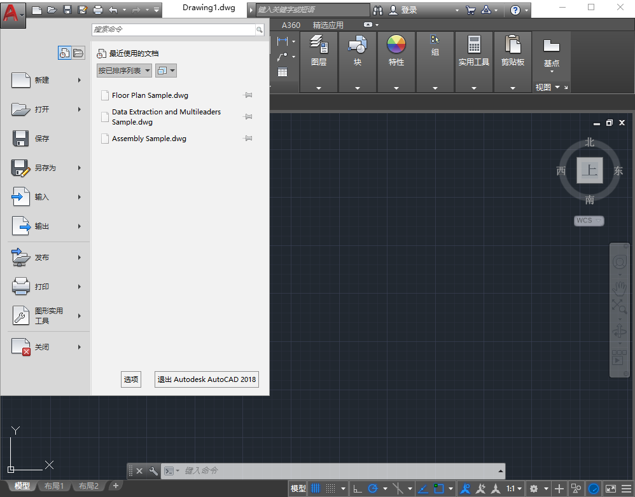Click the Save icon in quick access toolbar
635x497 pixels.
point(67,10)
